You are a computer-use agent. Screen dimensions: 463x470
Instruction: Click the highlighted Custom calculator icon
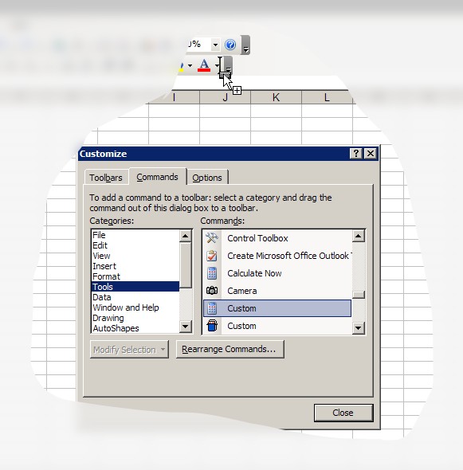point(212,308)
